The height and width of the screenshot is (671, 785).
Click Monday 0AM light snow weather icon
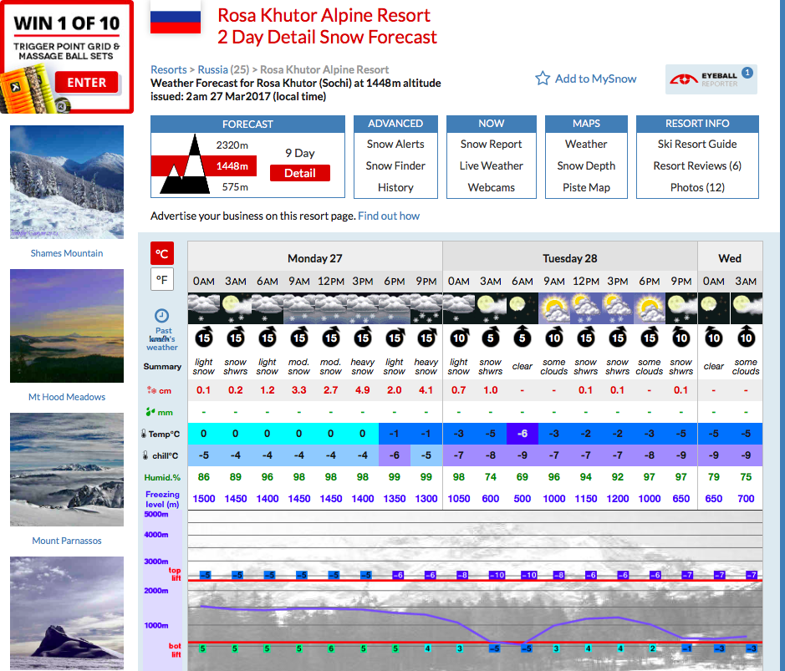coord(203,308)
